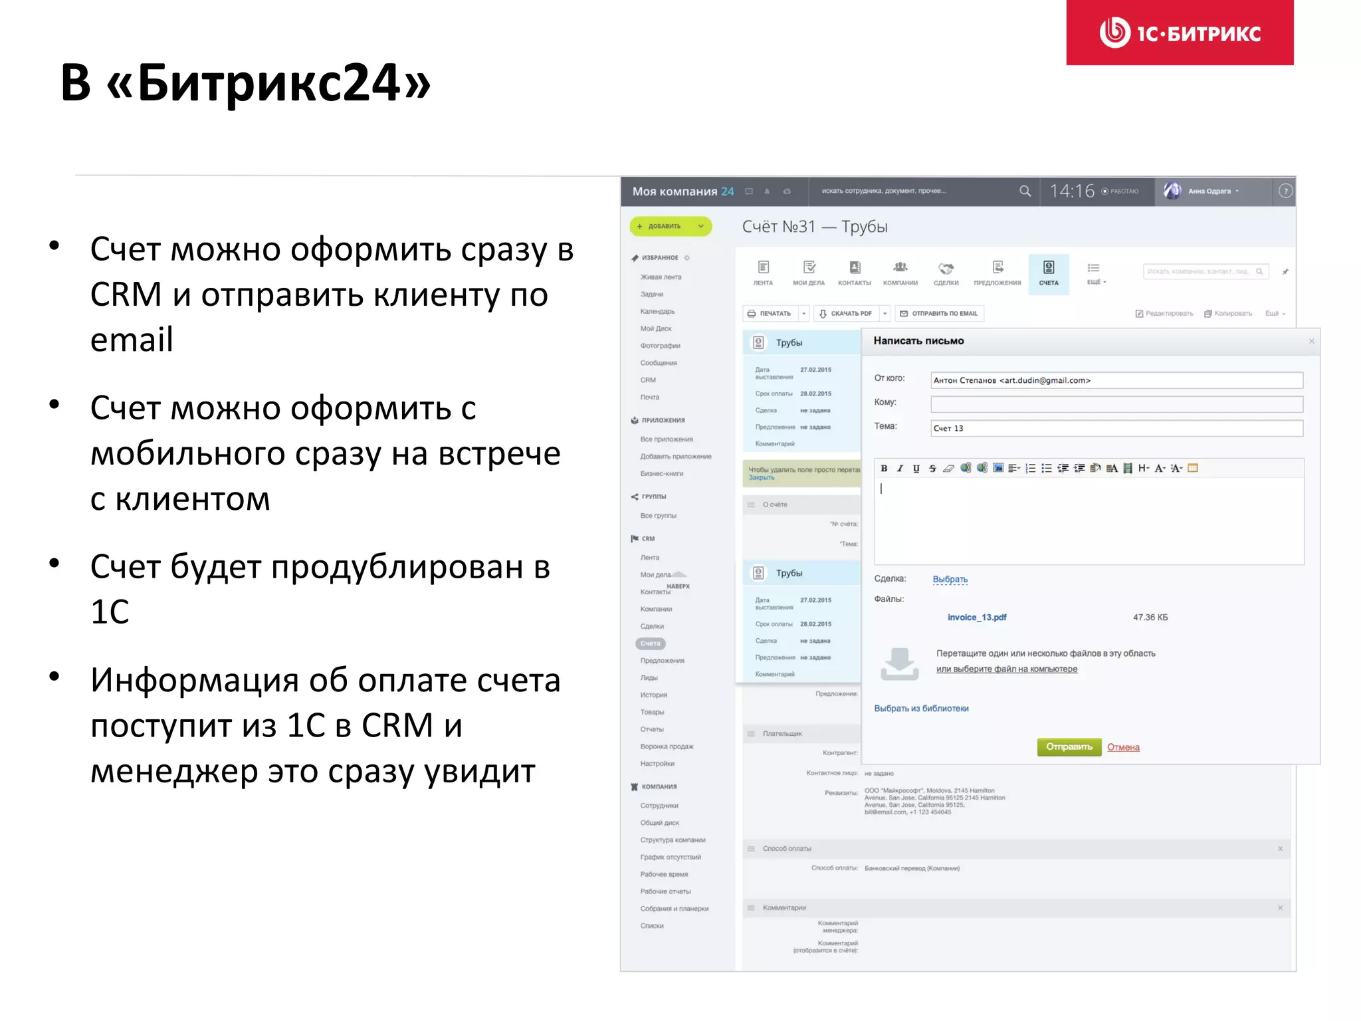The image size is (1361, 1021).
Task: Select Счета in the CRM sidebar
Action: click(651, 643)
